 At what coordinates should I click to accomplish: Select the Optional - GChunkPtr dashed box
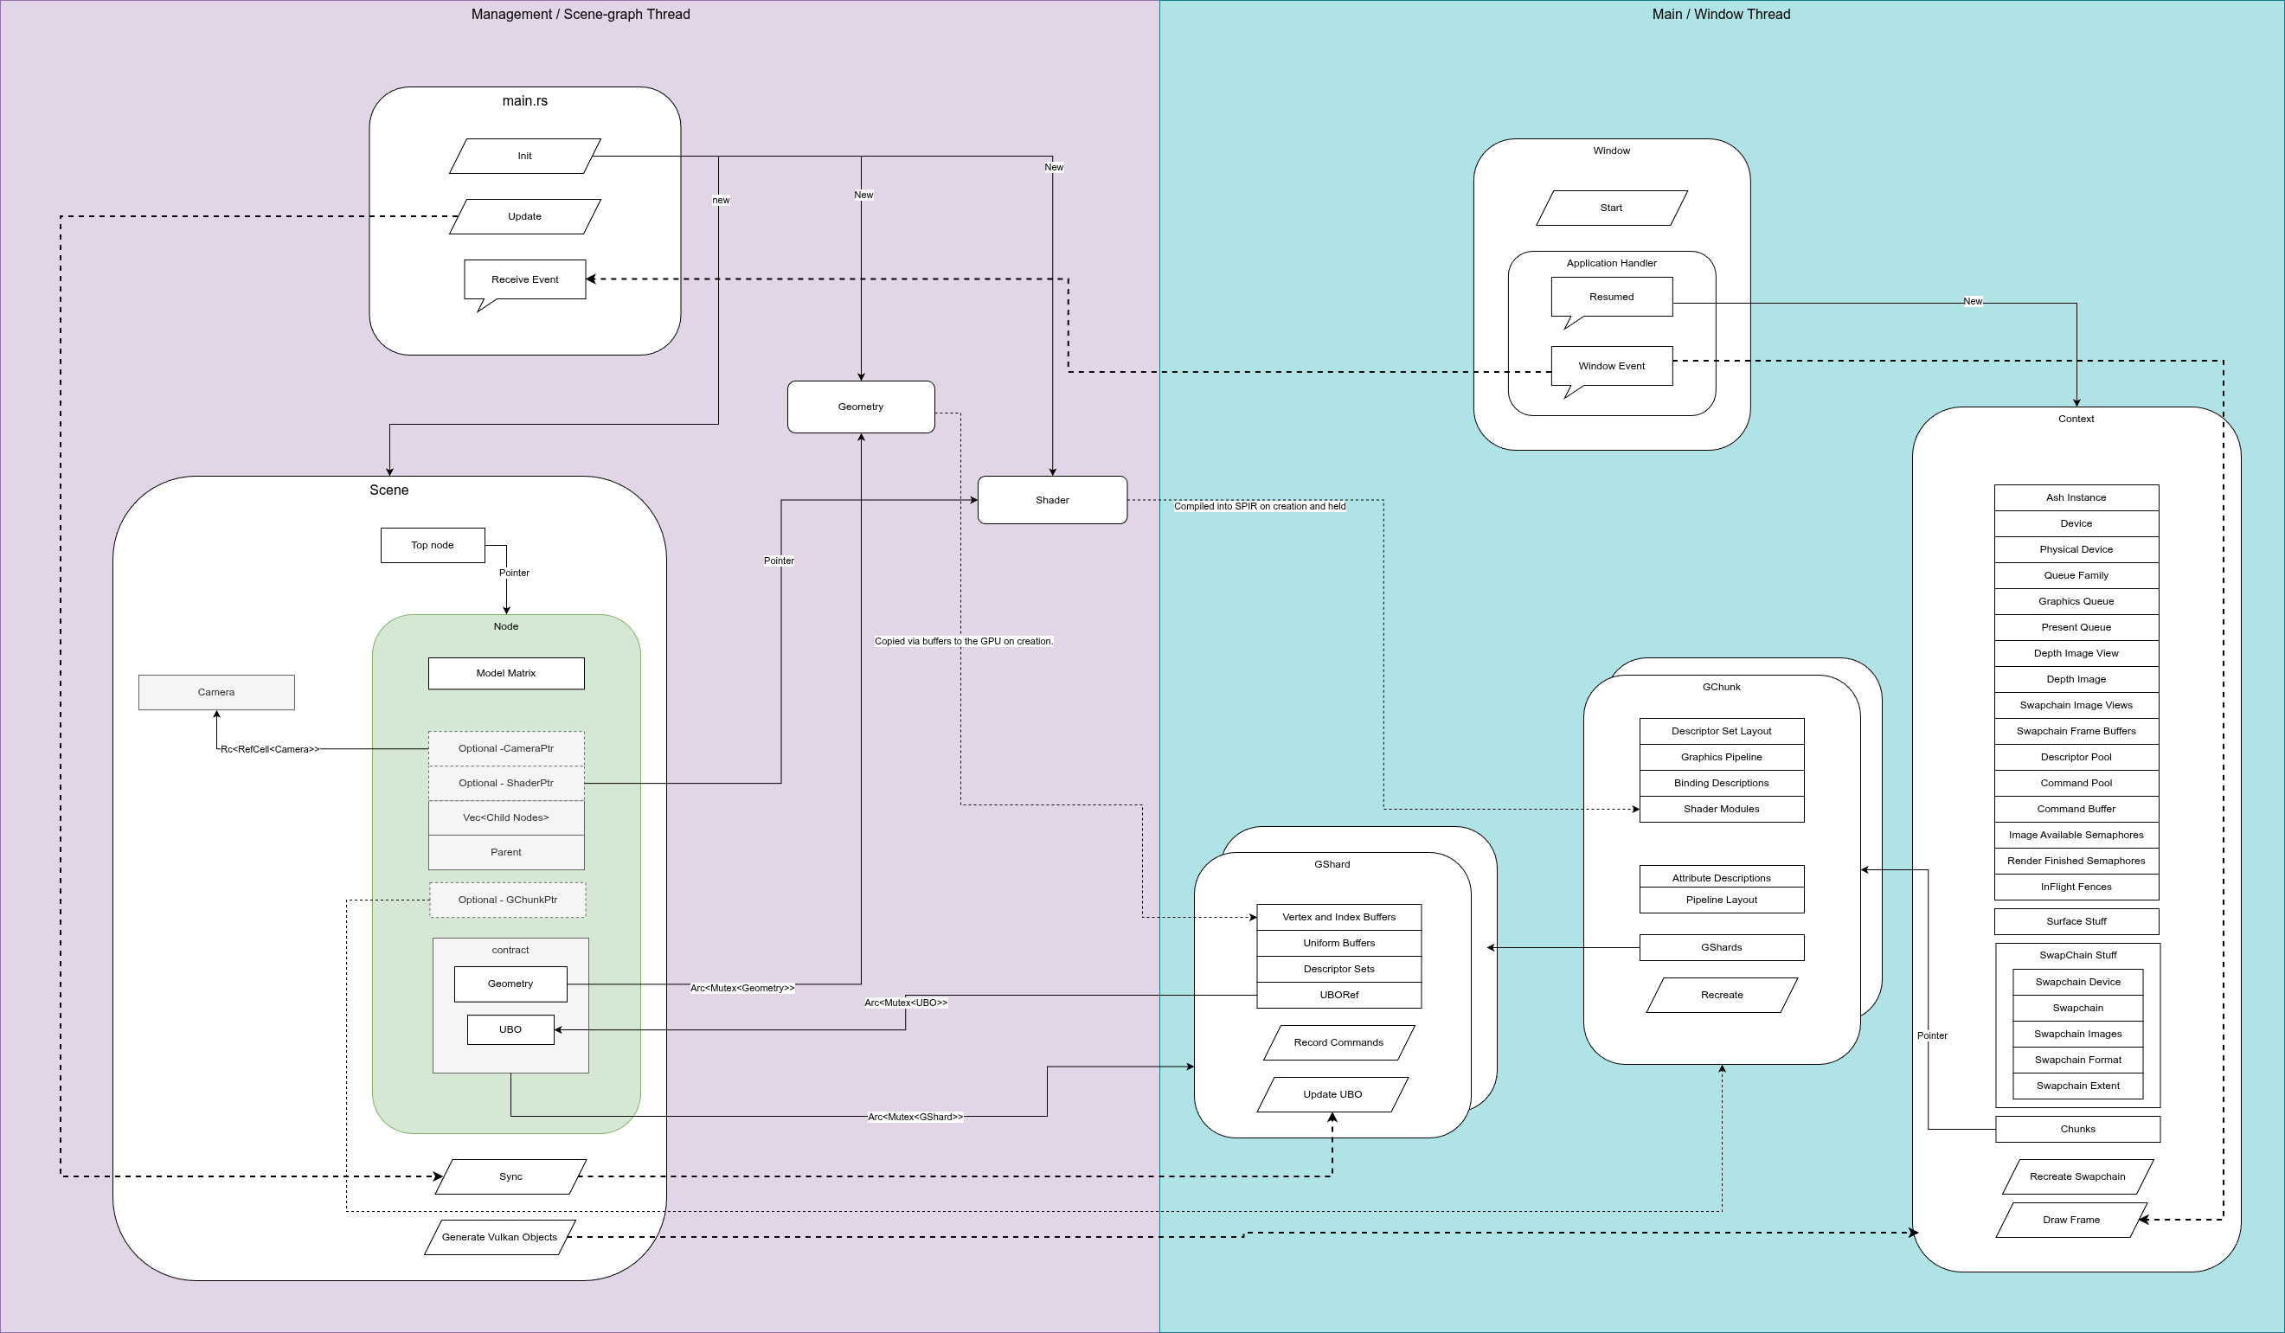(507, 900)
